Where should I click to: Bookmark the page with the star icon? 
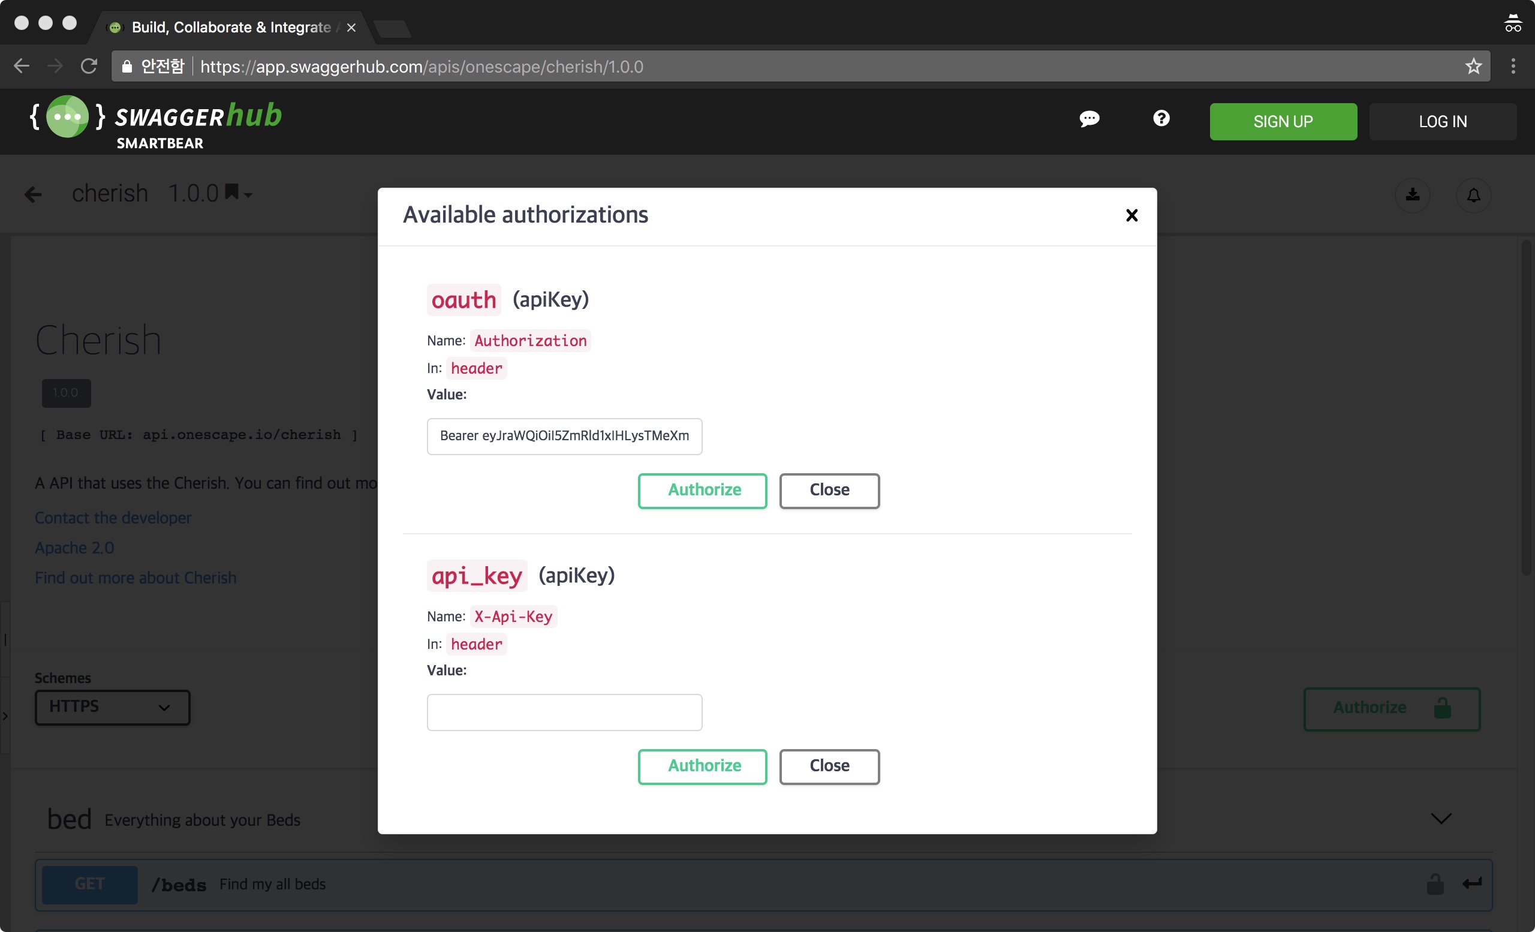coord(1473,66)
